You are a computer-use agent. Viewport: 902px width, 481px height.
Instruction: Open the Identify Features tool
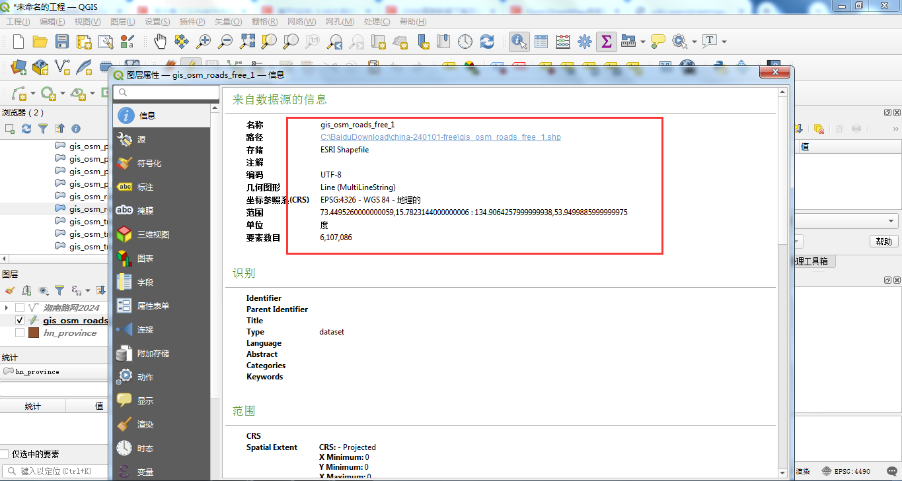[x=519, y=42]
